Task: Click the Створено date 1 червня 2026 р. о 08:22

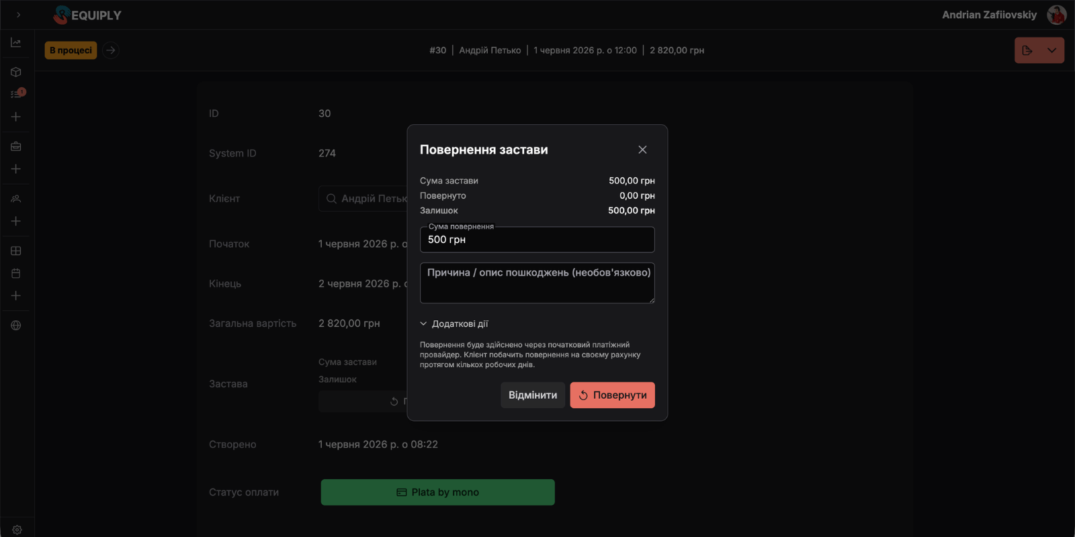Action: coord(378,444)
